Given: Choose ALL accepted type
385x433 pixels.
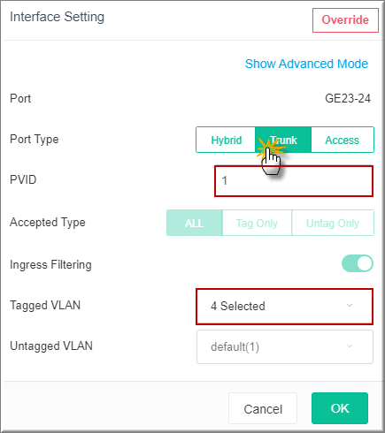Looking at the screenshot, I should click(195, 223).
